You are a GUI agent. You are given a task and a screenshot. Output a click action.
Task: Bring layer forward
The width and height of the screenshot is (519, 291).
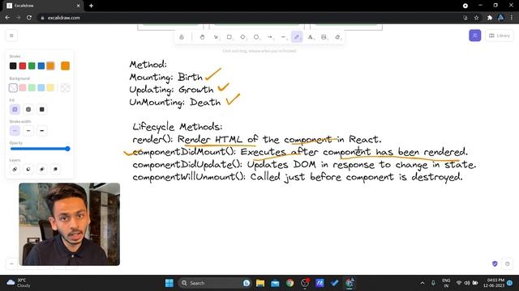41,169
